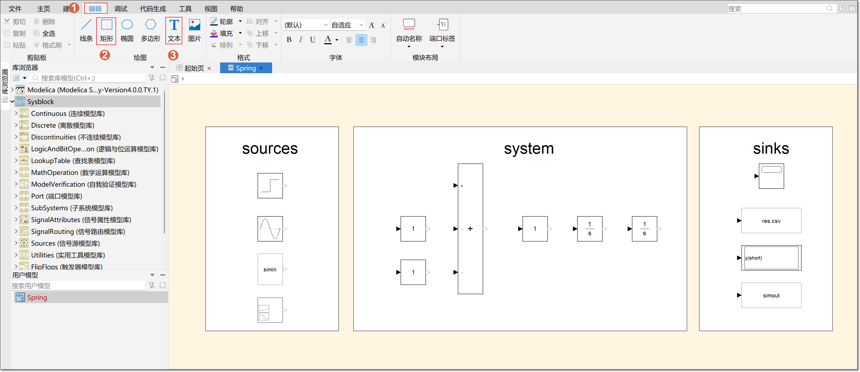Increase font size with the larger A icon
860x372 pixels.
[372, 25]
